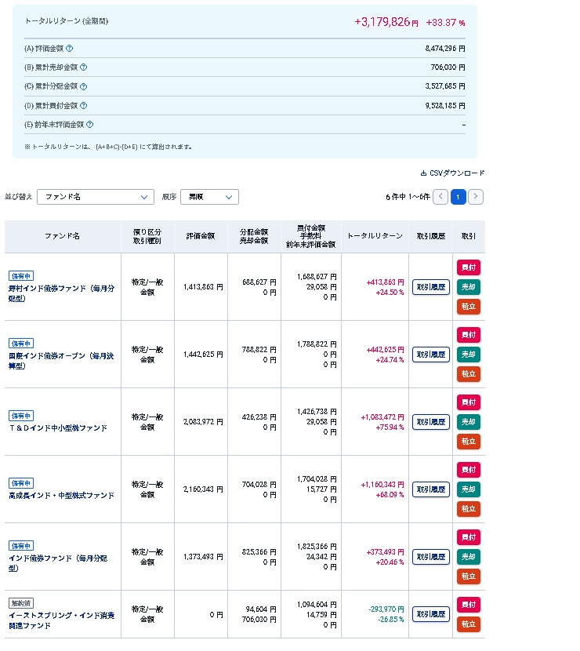Click 売却 for インド債券ファンド（毎月分配型）

469,557
